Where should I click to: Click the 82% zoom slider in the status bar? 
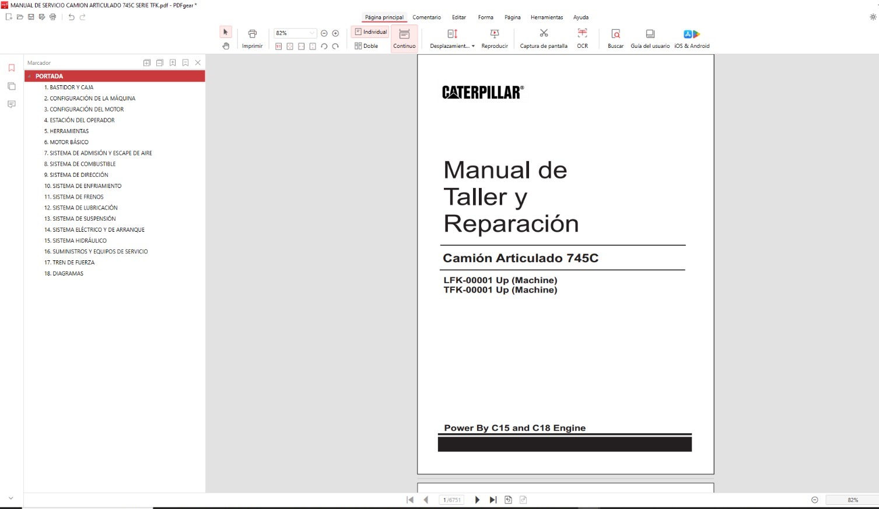point(852,500)
